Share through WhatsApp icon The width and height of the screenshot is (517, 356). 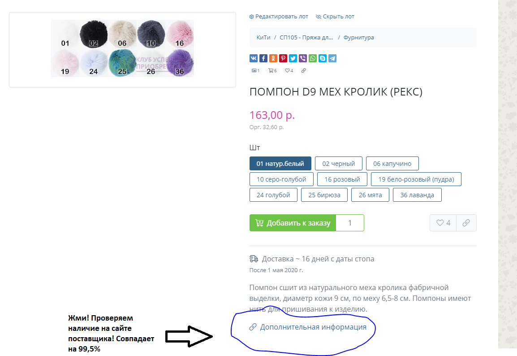click(313, 58)
